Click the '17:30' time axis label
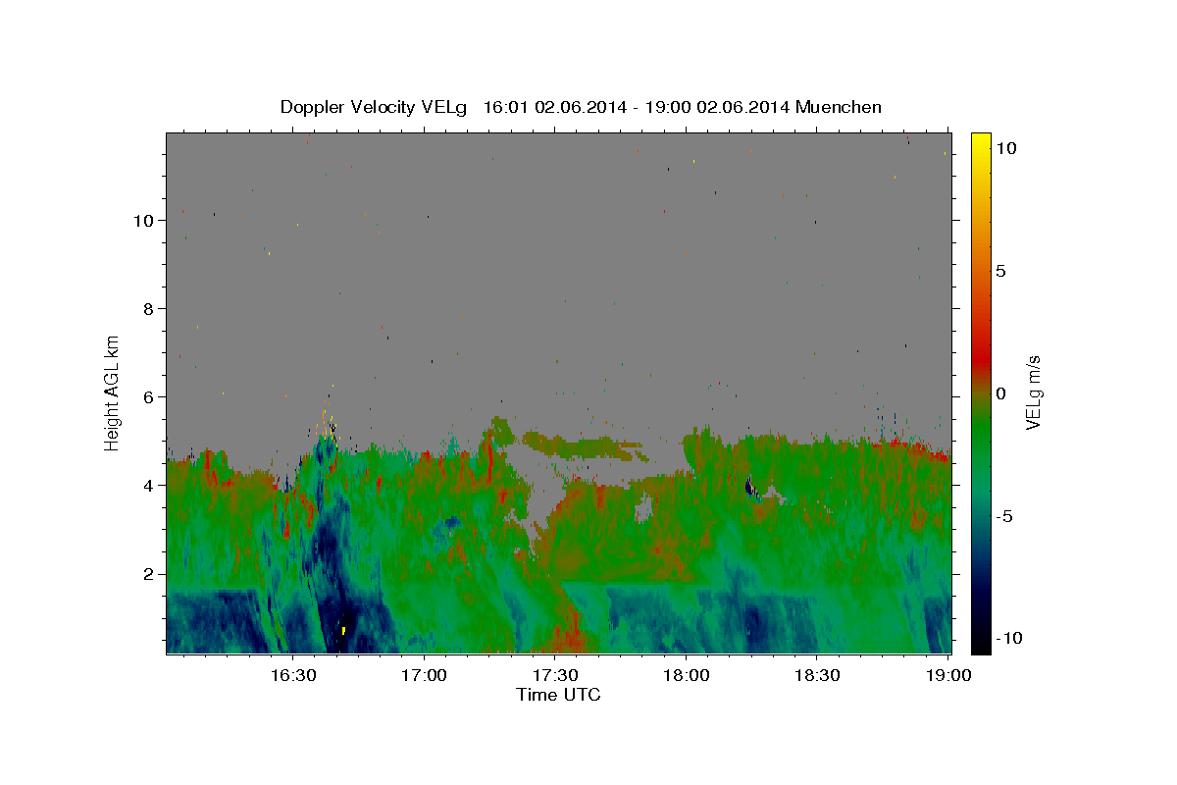 [x=554, y=675]
